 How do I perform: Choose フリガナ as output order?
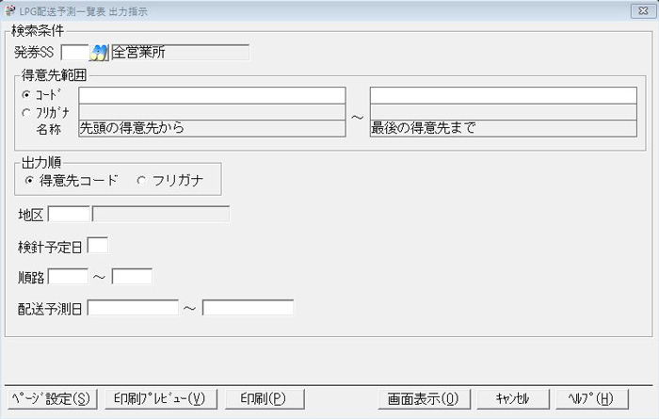pyautogui.click(x=141, y=180)
